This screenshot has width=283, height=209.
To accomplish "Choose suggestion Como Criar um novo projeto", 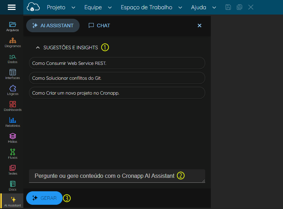I will (117, 93).
